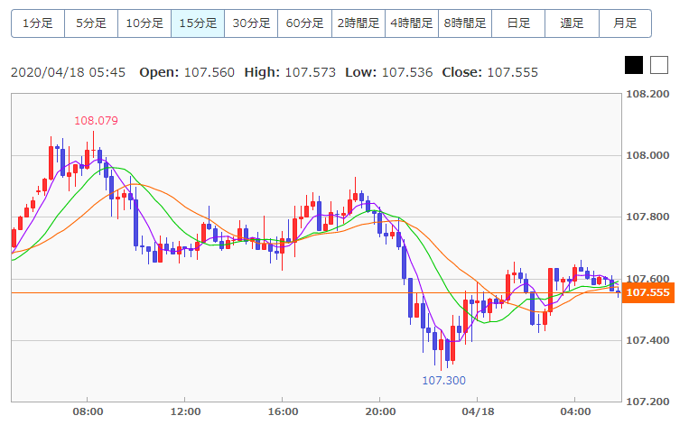
Task: Click the orange 107.555 current price label
Action: coord(647,292)
